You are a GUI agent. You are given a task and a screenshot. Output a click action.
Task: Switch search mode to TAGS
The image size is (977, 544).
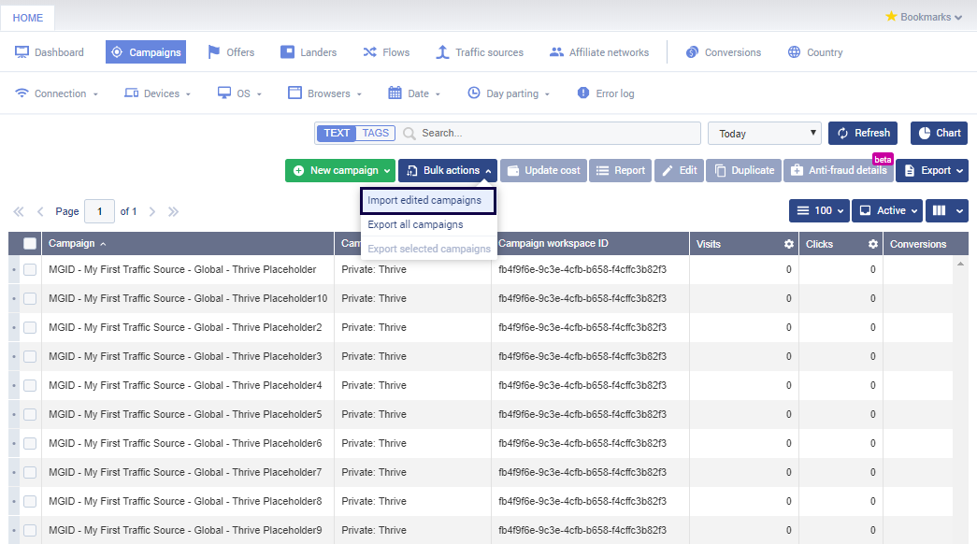tap(375, 133)
